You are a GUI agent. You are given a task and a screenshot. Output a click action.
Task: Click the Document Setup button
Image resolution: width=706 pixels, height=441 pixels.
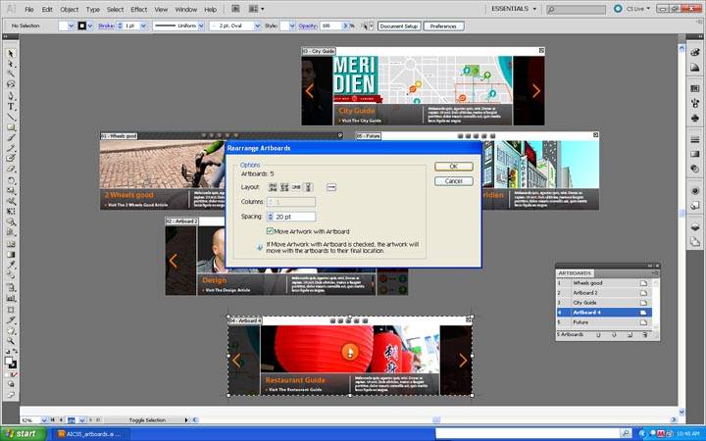pos(399,26)
